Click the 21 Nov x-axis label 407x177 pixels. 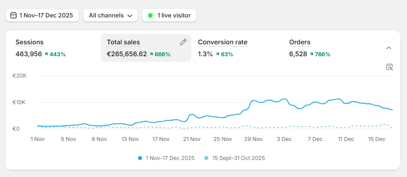pos(192,139)
